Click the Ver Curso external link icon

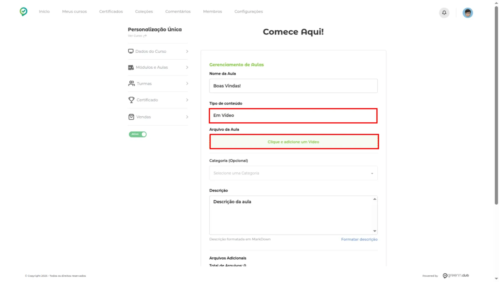point(145,36)
